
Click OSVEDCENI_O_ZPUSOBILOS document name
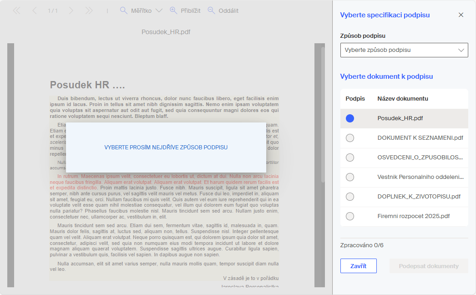(420, 158)
